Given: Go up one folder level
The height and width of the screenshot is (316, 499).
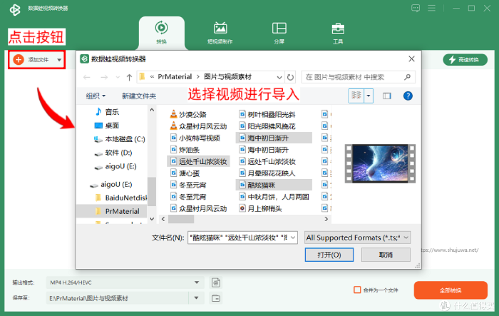Looking at the screenshot, I should (129, 77).
